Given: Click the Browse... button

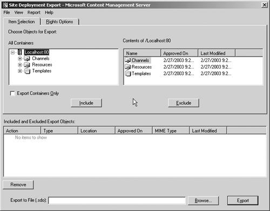Looking at the screenshot, I should coord(203,201).
